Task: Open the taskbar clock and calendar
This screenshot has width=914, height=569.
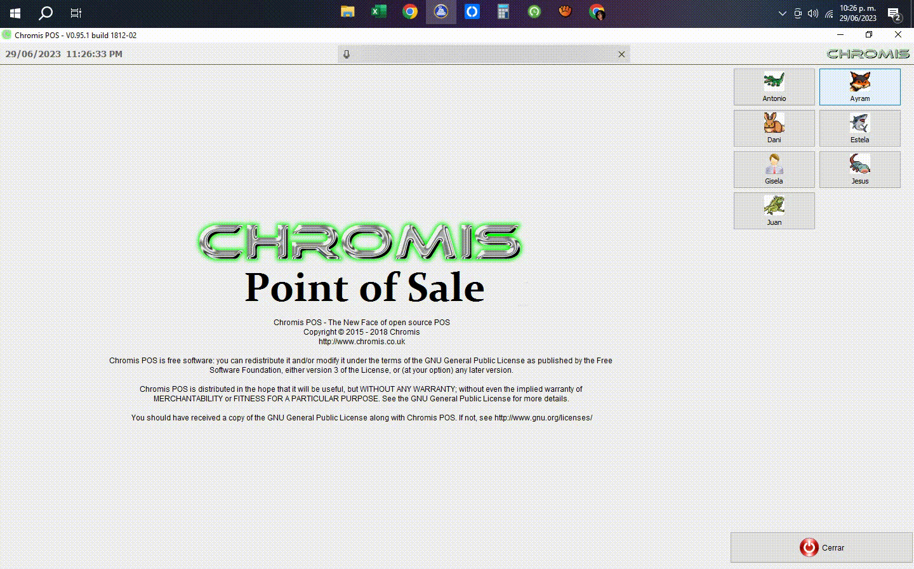Action: click(858, 13)
